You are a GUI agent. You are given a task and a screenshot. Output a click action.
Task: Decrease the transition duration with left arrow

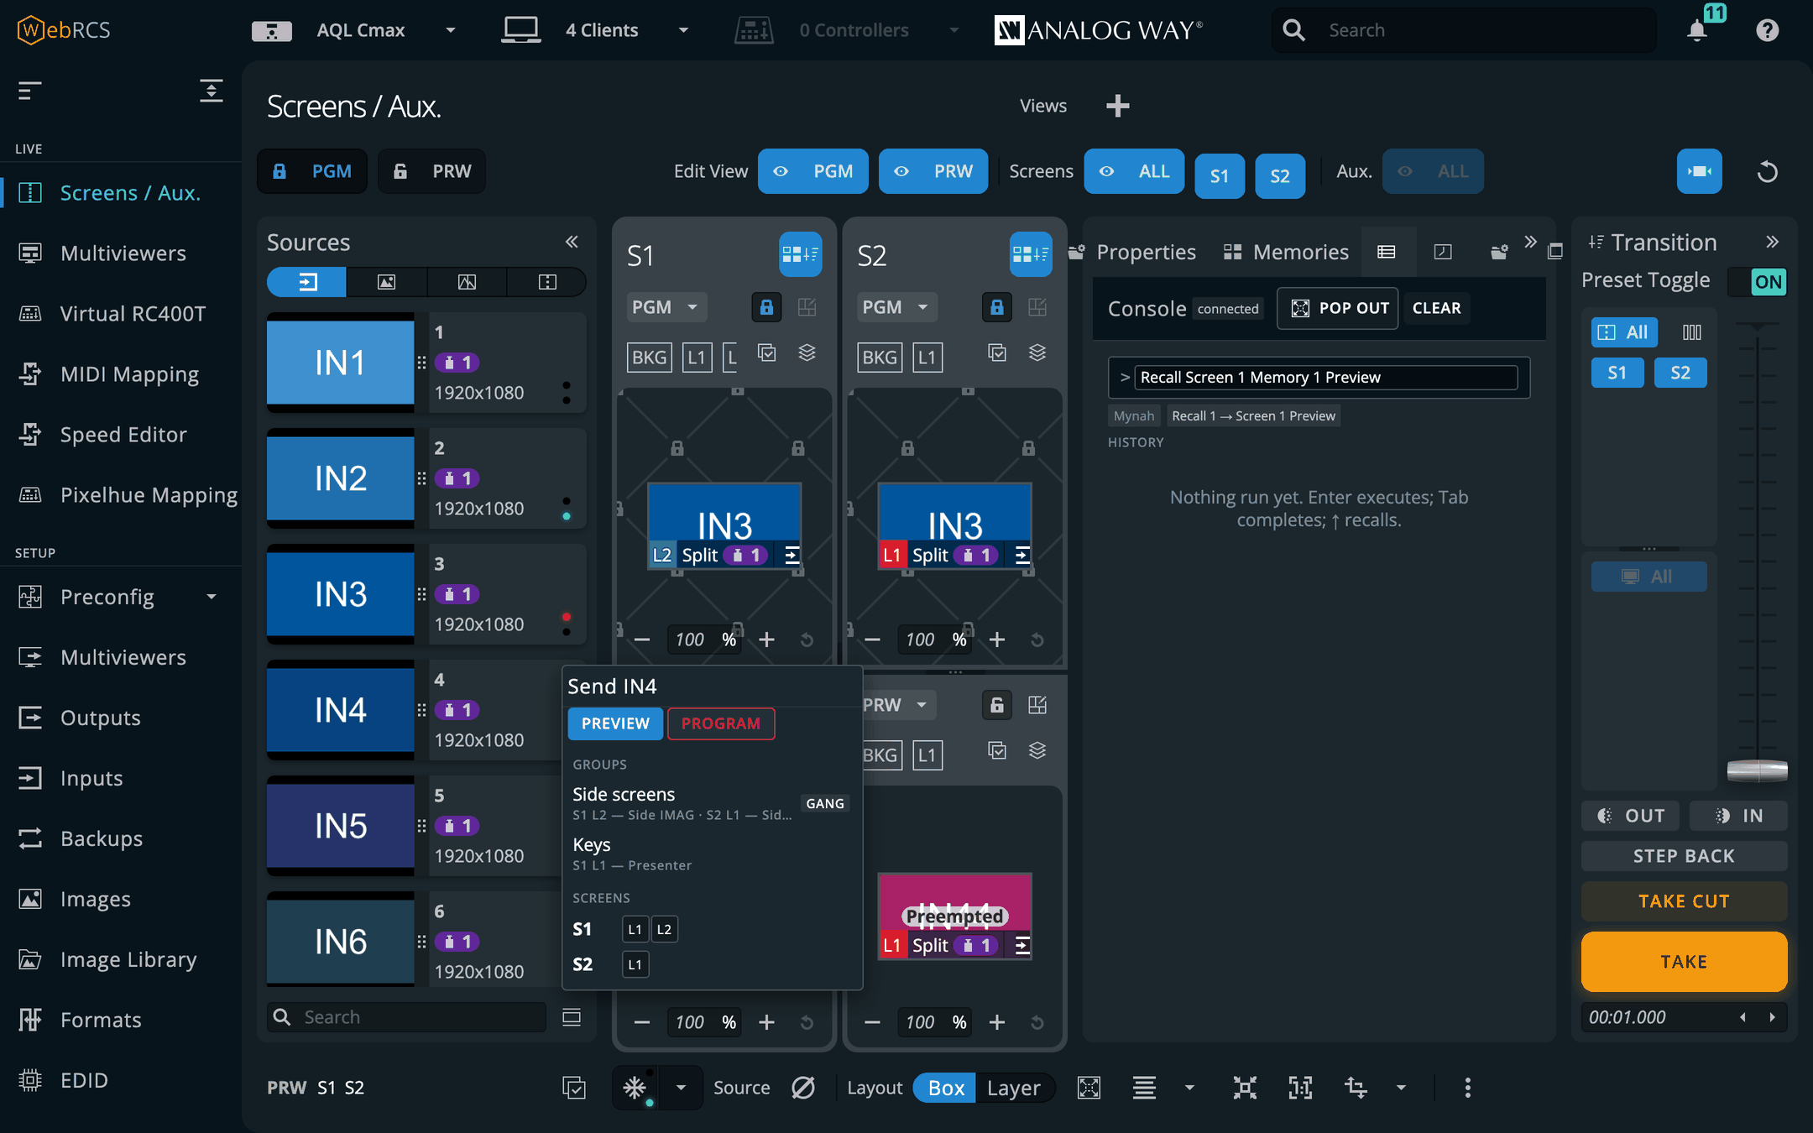1743,1017
